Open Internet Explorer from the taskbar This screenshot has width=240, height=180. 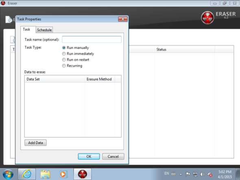[x=27, y=174]
